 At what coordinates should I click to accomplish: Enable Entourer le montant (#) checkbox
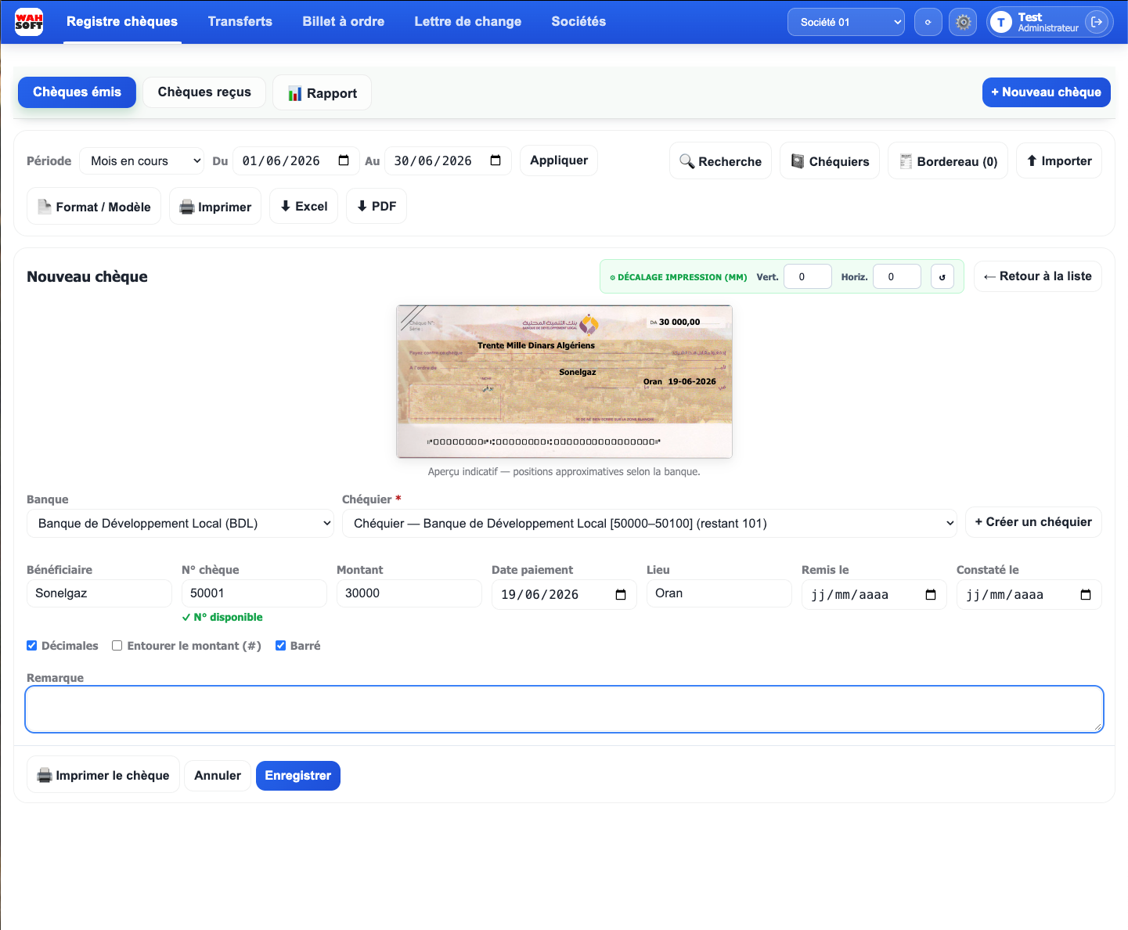117,646
